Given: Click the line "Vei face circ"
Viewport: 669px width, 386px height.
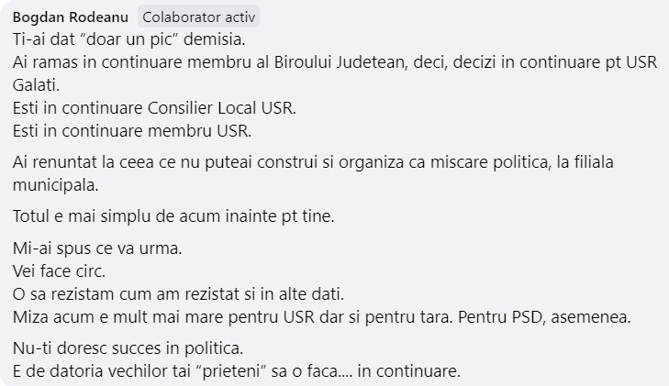Looking at the screenshot, I should tap(59, 271).
